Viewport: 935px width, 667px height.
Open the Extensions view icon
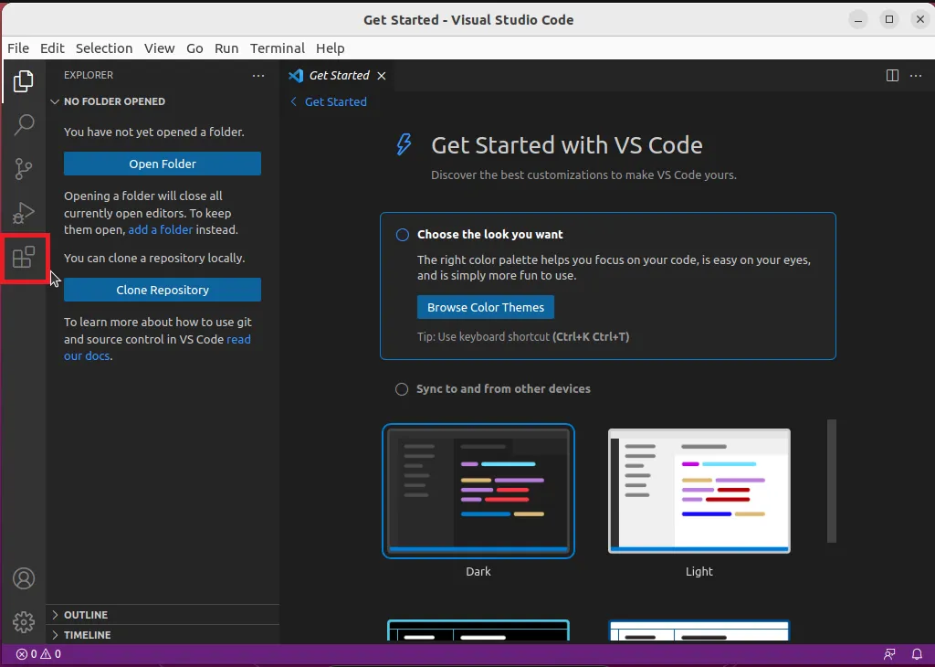[24, 258]
